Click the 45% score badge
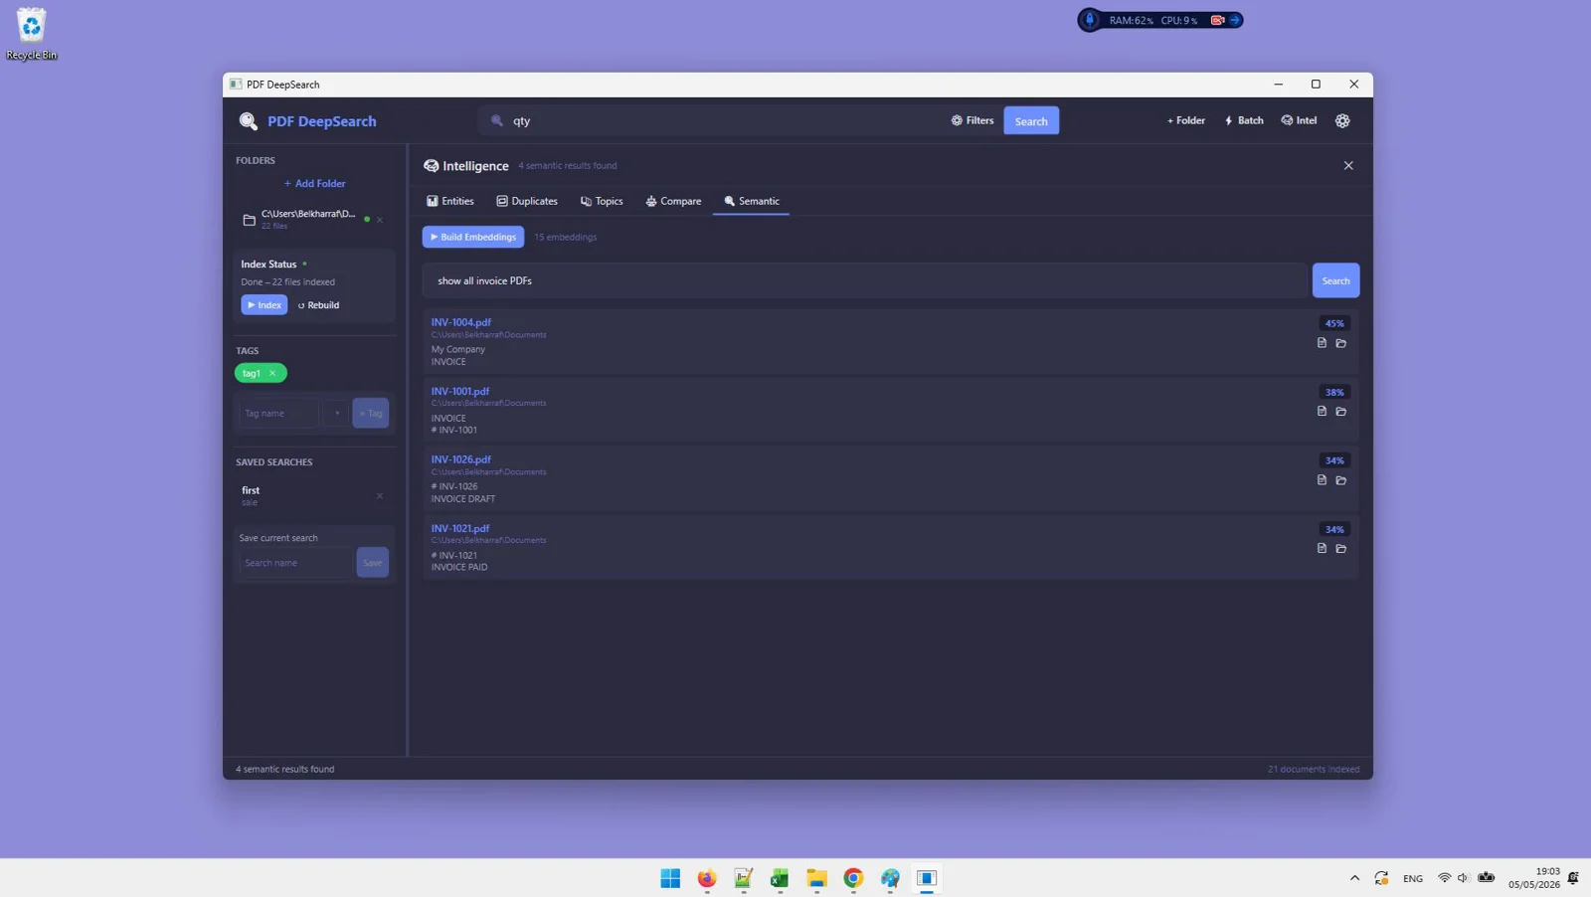 [1334, 323]
